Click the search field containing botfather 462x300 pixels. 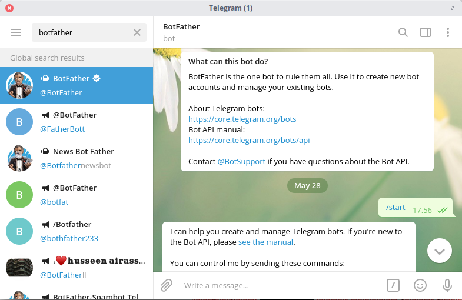89,32
